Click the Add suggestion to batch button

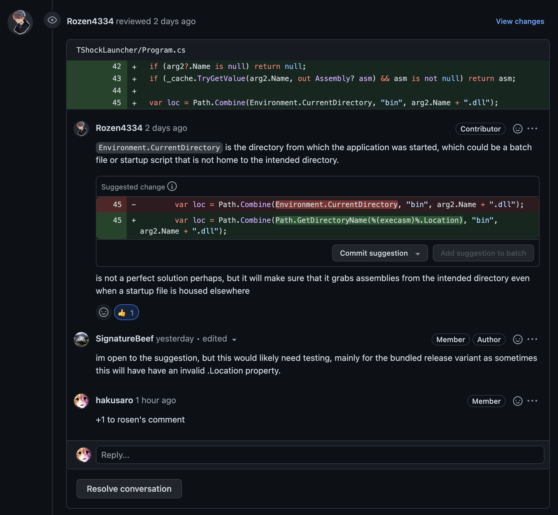pyautogui.click(x=483, y=253)
